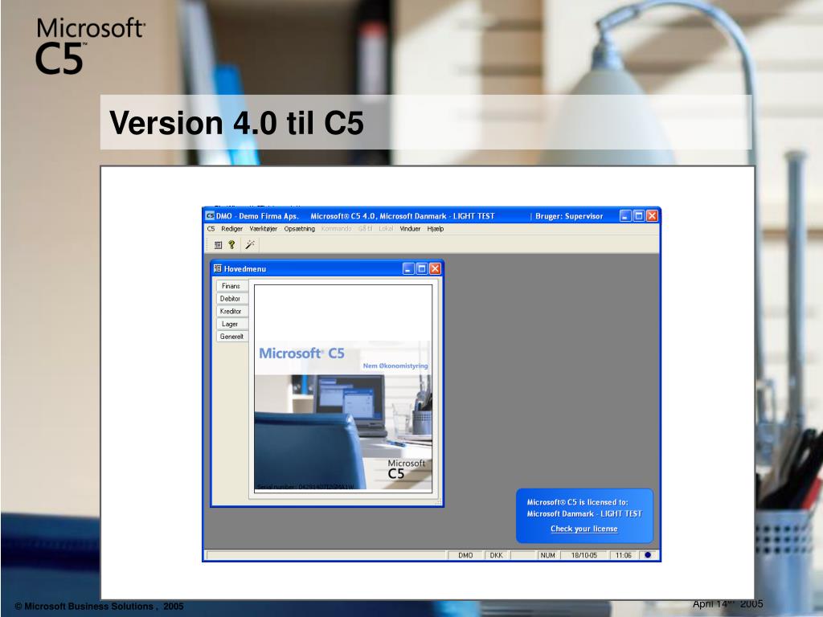Viewport: 823px width, 617px height.
Task: Open the Debitor module
Action: pos(231,299)
